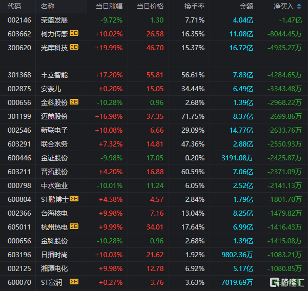Select stock code 002366
Viewport: 308px width, 291px height.
coord(19,213)
